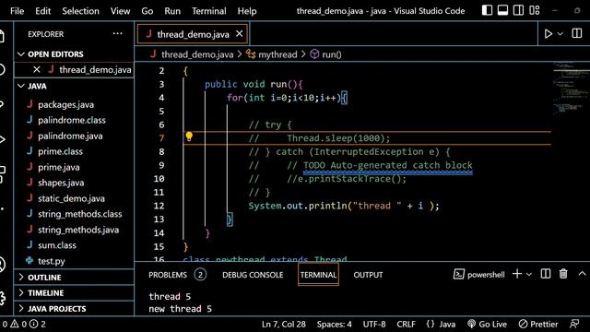Open the Help menu
The image size is (590, 332).
point(247,11)
